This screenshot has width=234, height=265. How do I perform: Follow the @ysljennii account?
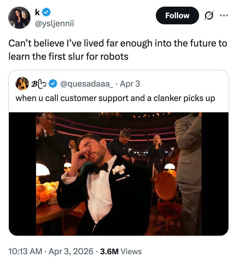click(177, 15)
